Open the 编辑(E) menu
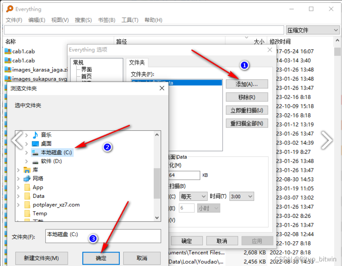 [x=37, y=20]
